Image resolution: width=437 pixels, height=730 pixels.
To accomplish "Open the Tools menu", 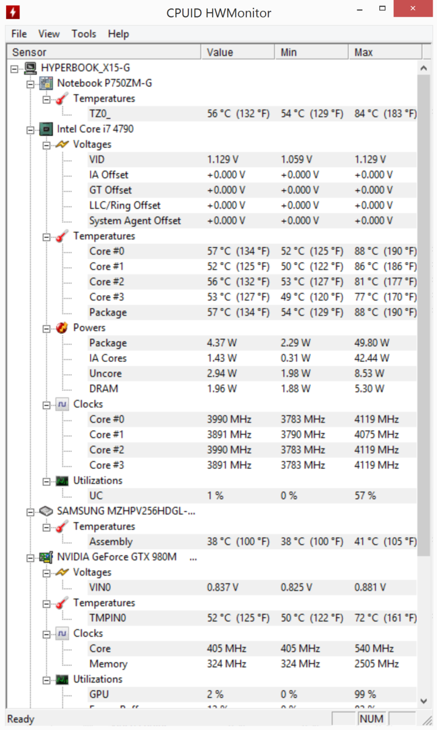I will tap(84, 34).
